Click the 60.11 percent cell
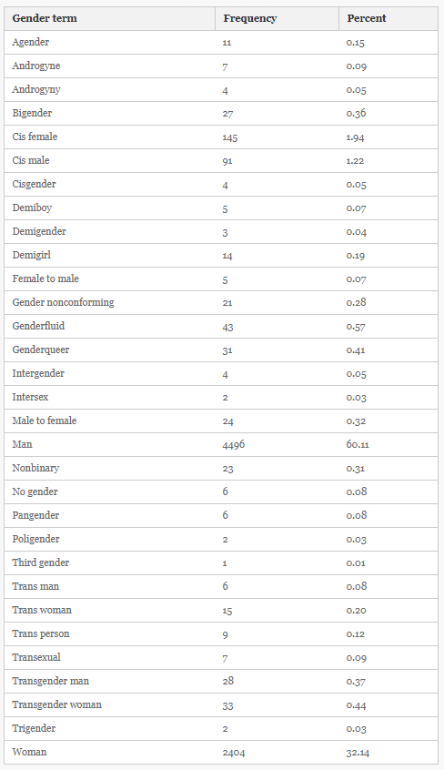 tap(358, 445)
